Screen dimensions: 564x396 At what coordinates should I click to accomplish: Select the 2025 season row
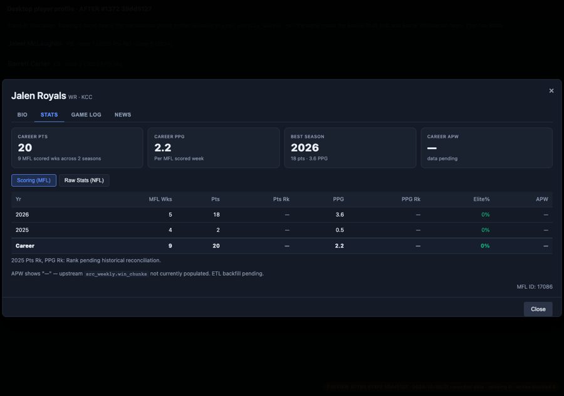tap(281, 230)
